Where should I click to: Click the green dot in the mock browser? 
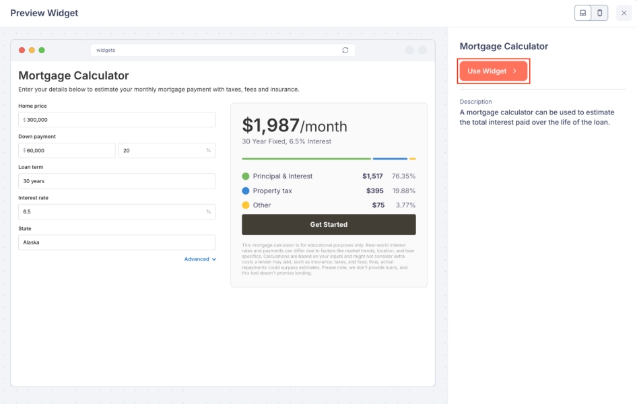pos(42,50)
